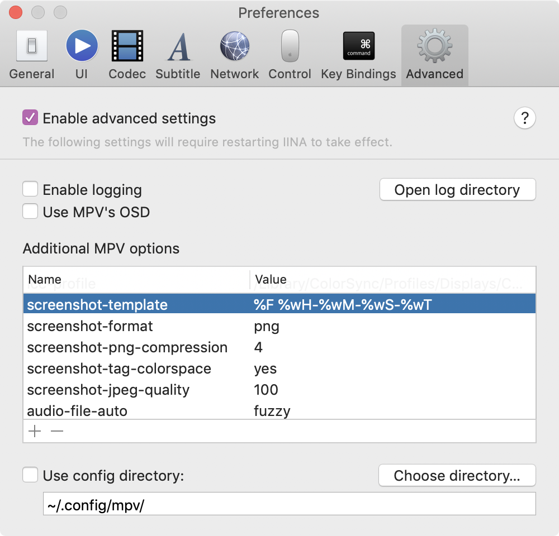Click Open log directory button

(x=457, y=190)
